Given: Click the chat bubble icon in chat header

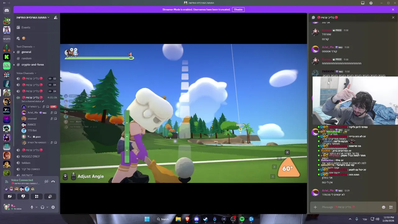Looking at the screenshot, I should 313,17.
